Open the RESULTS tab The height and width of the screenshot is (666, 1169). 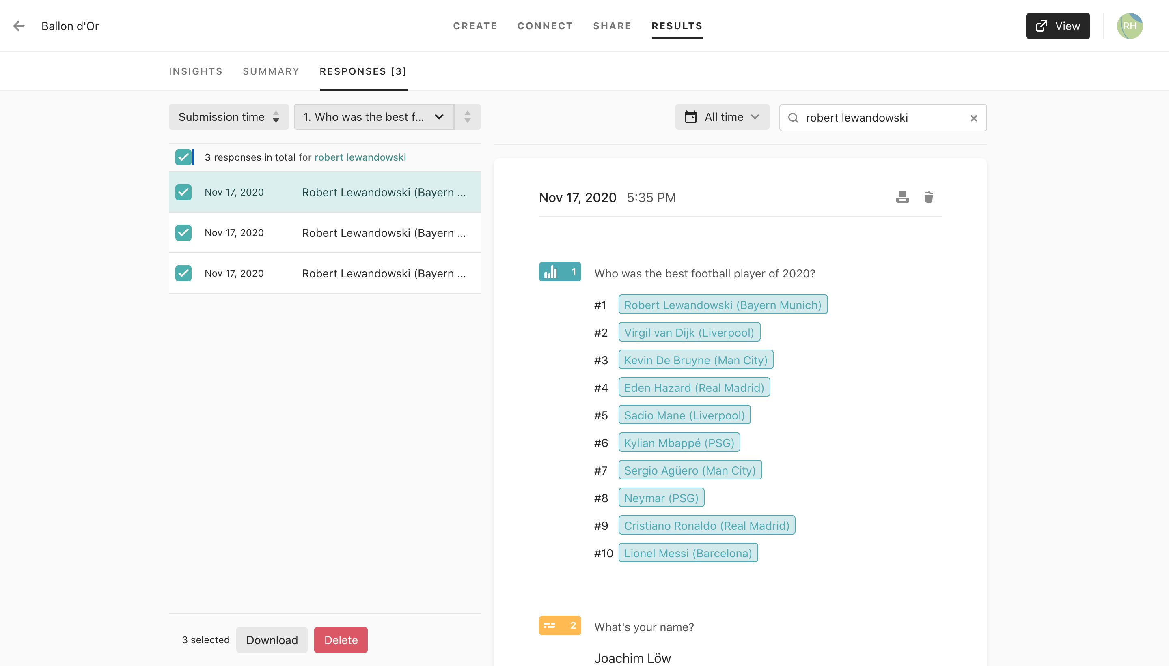pos(677,26)
